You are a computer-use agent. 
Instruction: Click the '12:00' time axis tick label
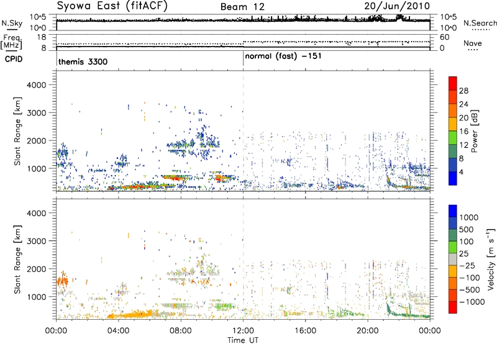click(x=243, y=331)
